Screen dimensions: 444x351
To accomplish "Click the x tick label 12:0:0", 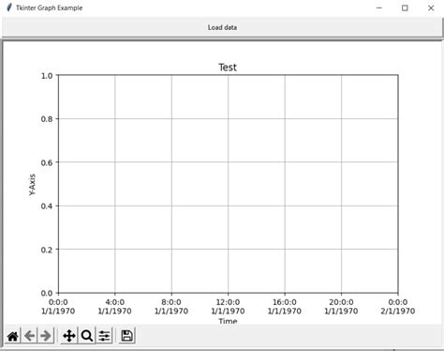I will tap(228, 302).
